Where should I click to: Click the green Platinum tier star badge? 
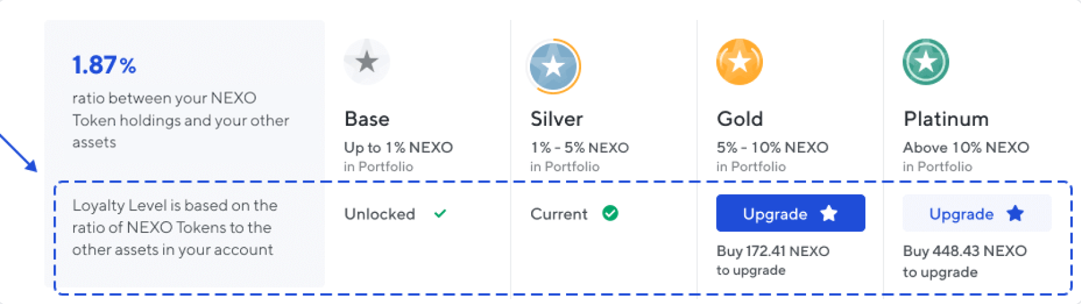tap(926, 62)
